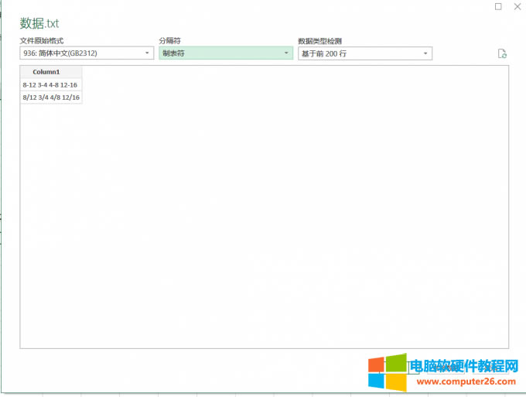
Task: Click the 文件原始格式 label
Action: [x=41, y=40]
